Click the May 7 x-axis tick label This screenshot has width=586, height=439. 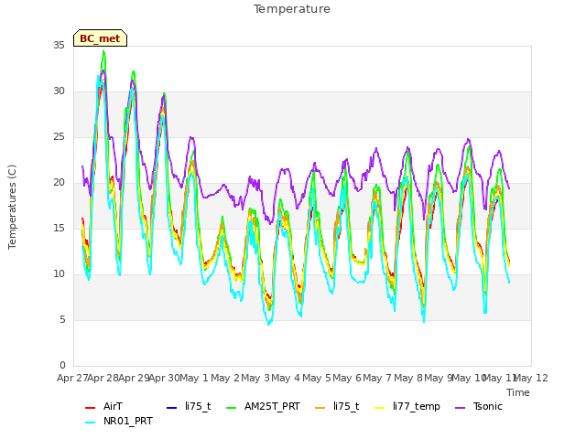tap(377, 378)
